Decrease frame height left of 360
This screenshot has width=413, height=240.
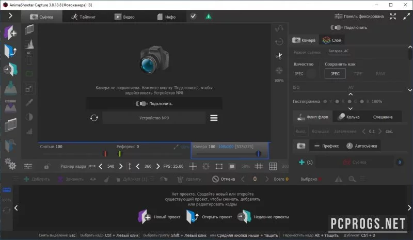(x=138, y=166)
